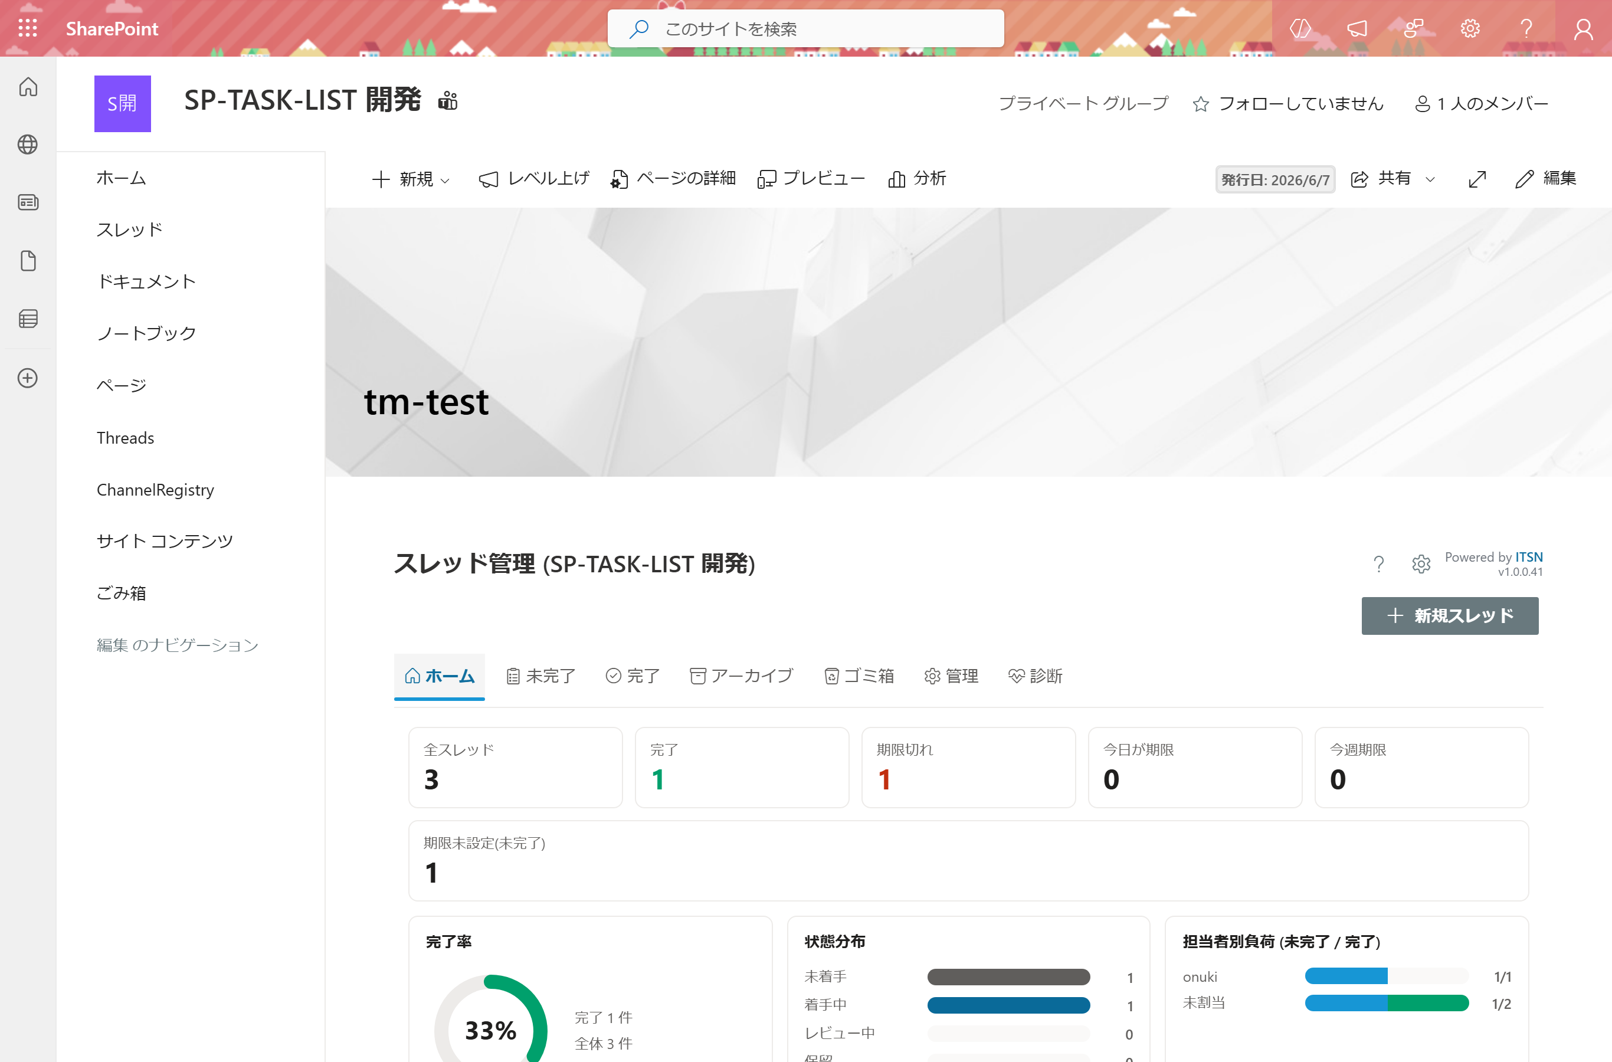Switch to the 未完了 tab
The image size is (1612, 1062).
click(540, 676)
